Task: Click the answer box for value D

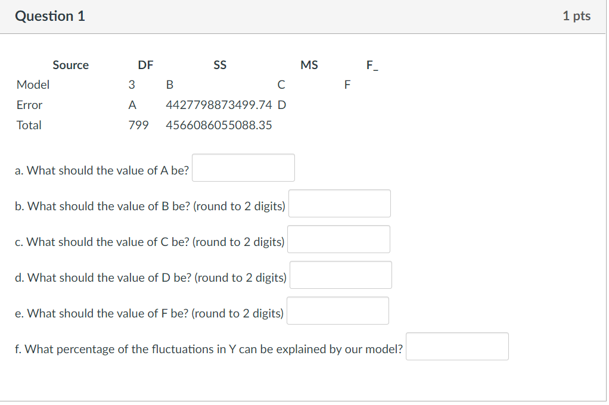Action: tap(340, 275)
